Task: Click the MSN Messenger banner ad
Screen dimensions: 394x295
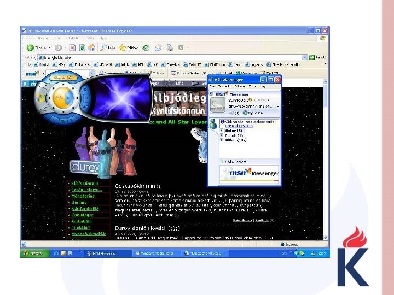Action: click(250, 174)
